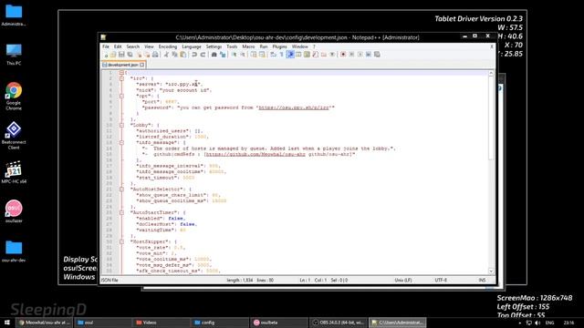Image resolution: width=584 pixels, height=328 pixels.
Task: Paste using the clipboard toolbar icon
Action: point(182,55)
